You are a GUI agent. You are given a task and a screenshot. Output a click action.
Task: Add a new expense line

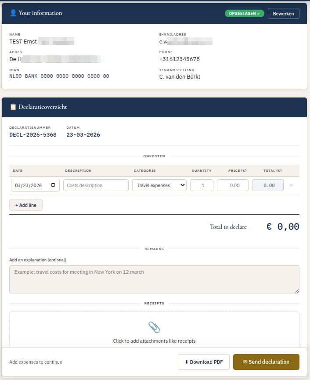pos(26,205)
